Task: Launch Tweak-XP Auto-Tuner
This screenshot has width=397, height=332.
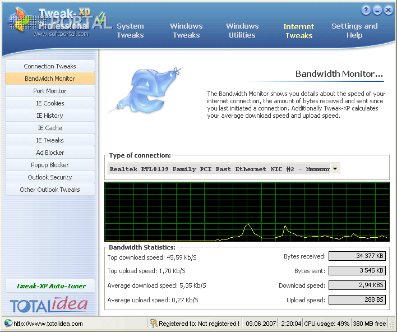Action: pos(50,286)
